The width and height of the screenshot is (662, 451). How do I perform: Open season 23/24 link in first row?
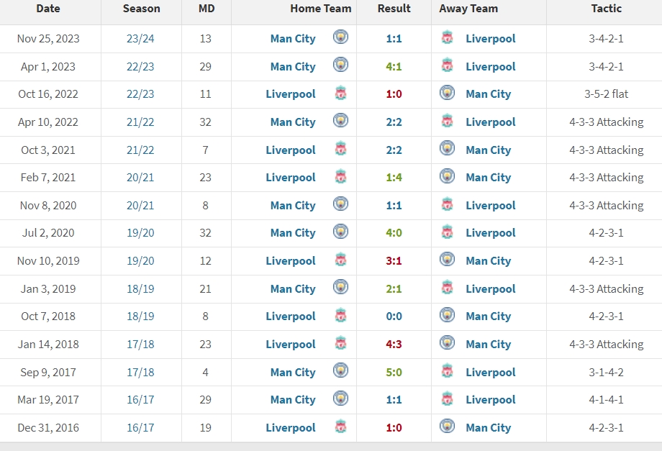140,39
